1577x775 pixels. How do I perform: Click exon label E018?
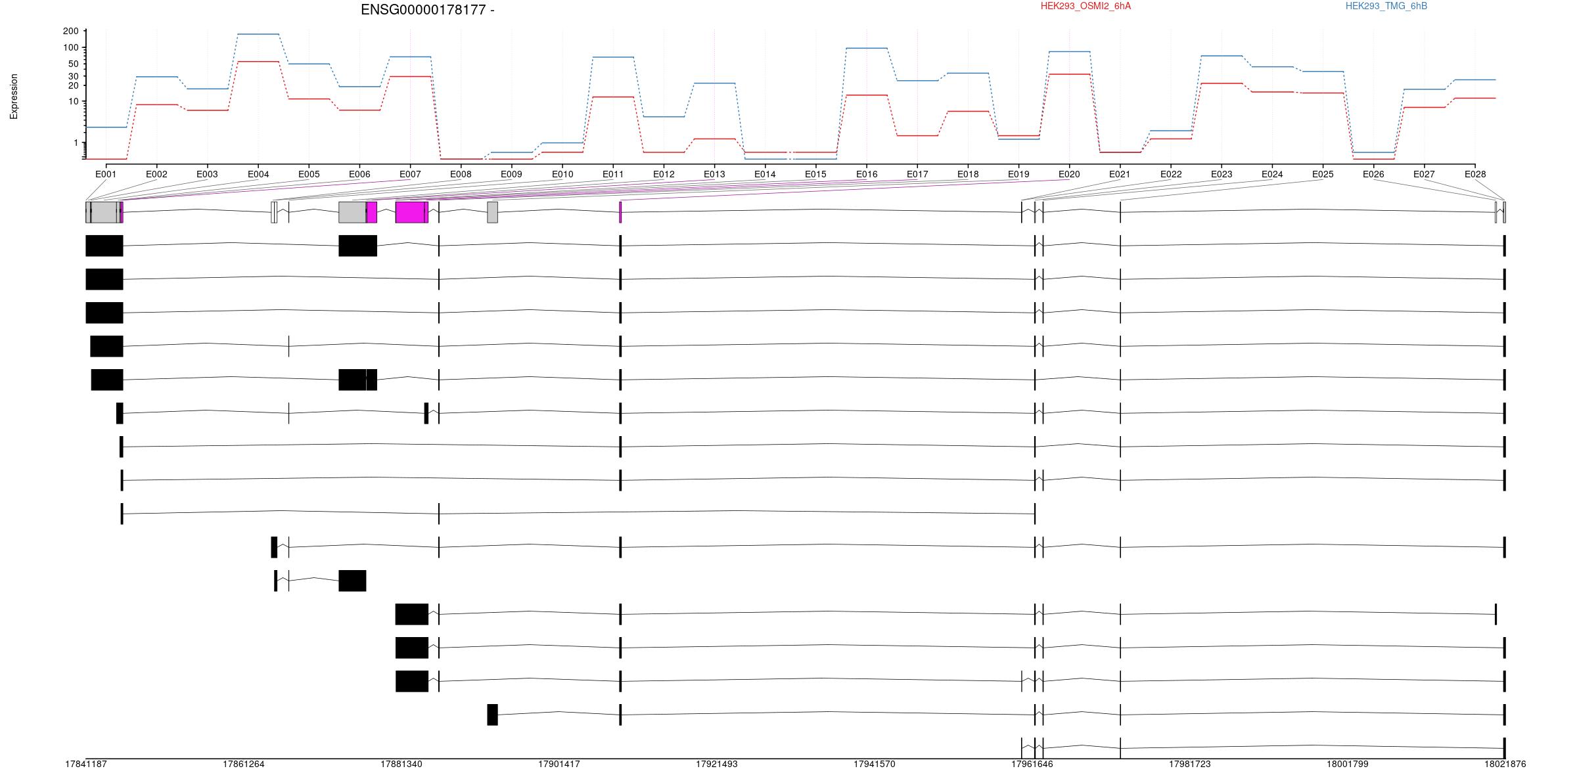968,174
